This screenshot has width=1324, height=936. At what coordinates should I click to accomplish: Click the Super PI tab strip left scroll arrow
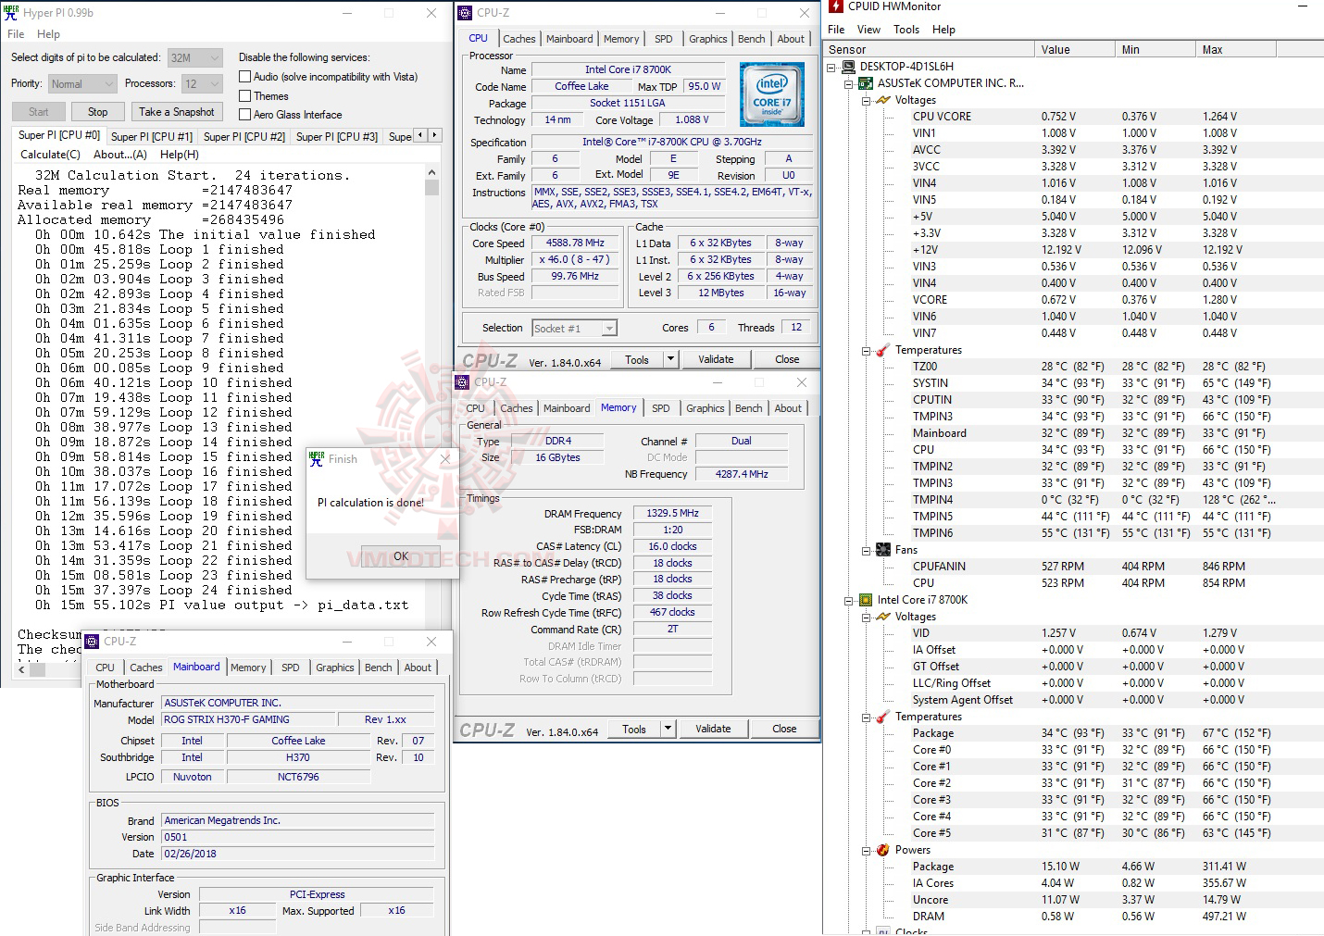tap(420, 135)
